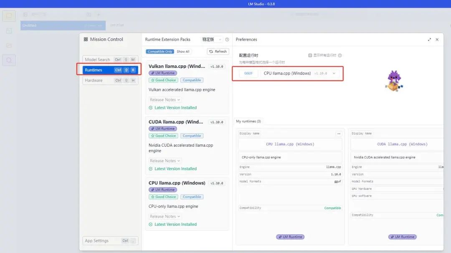Expand Release Notes for CUDA llama.cpp
This screenshot has height=253, width=451.
165,161
